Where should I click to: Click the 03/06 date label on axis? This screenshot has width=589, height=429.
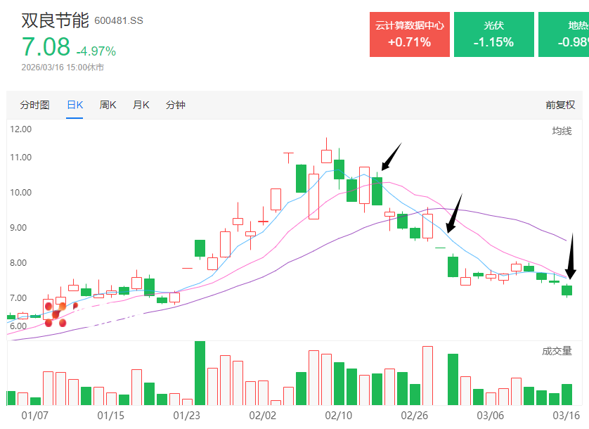point(491,416)
